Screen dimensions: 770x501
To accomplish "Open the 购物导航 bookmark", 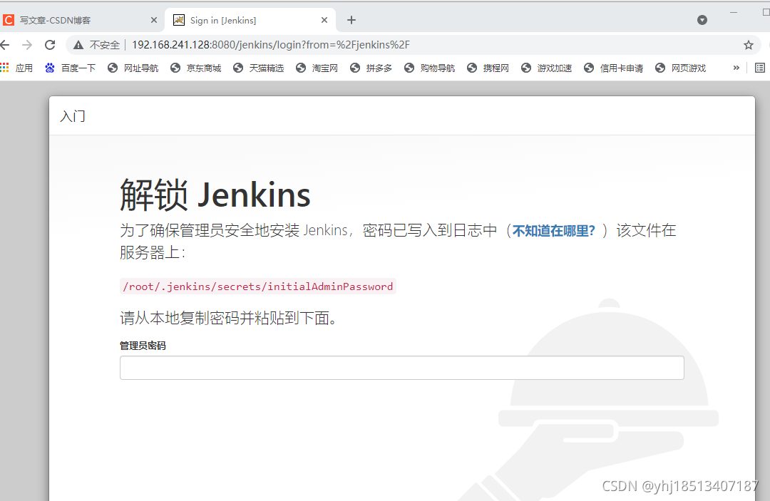I will click(x=430, y=68).
